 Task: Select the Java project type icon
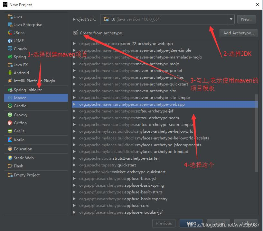(x=10, y=17)
